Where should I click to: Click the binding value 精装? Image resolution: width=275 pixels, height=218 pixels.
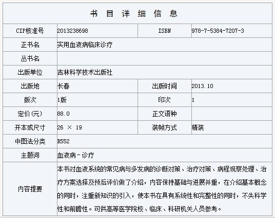coord(198,127)
